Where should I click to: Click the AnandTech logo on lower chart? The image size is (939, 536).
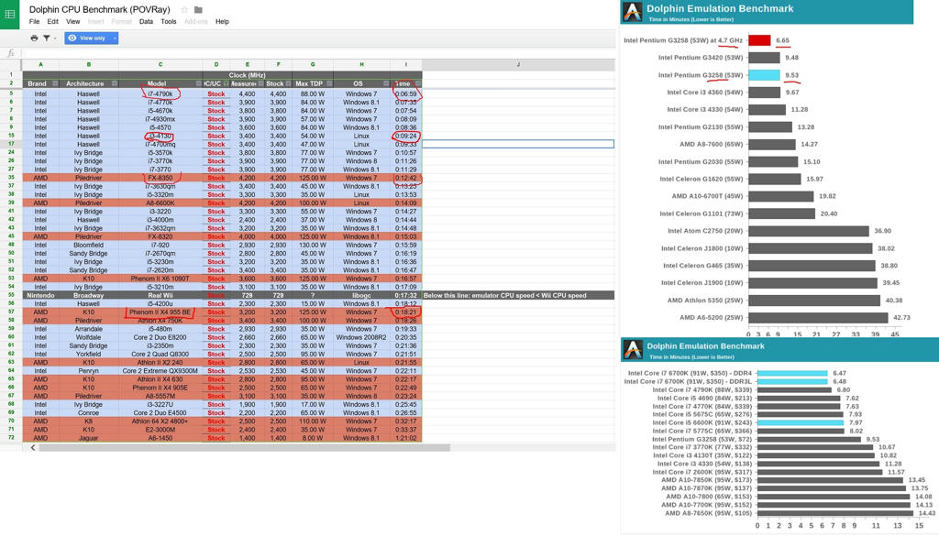(633, 349)
